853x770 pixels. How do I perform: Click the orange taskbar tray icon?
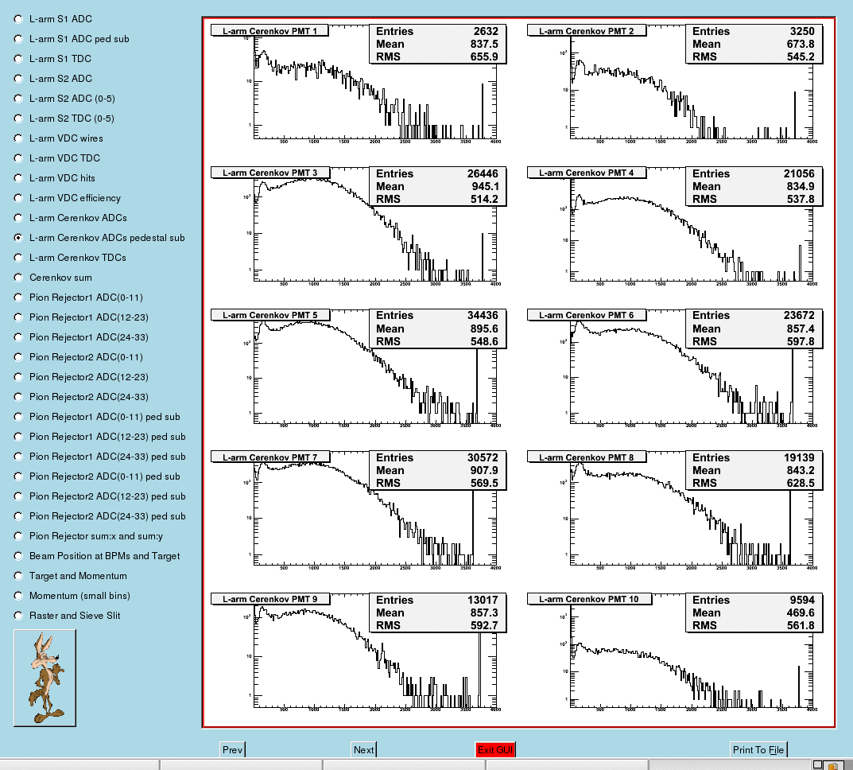point(832,765)
